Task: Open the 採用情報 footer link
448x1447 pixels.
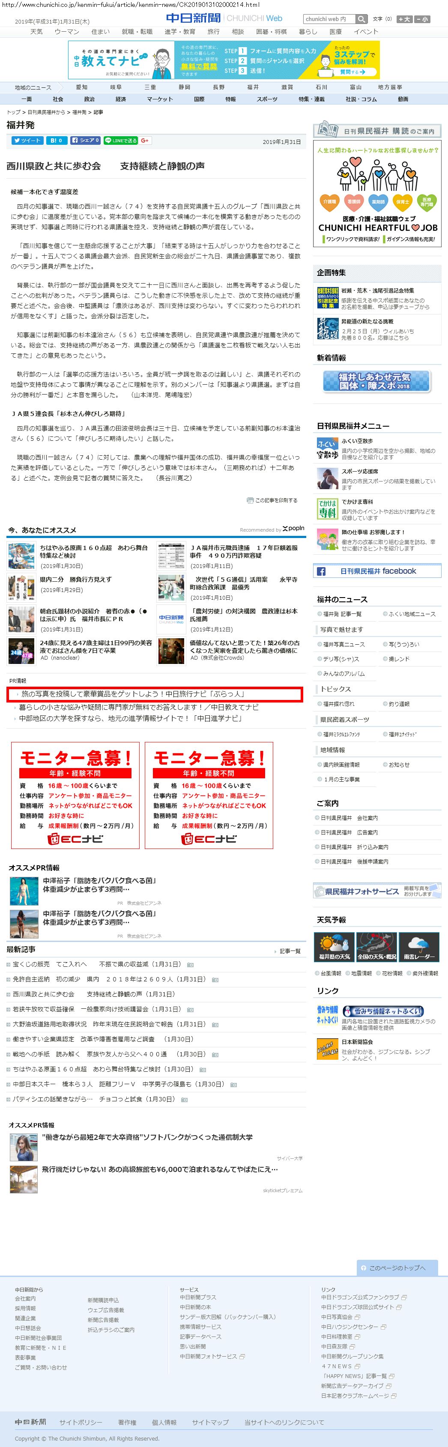Action: coord(25,1308)
